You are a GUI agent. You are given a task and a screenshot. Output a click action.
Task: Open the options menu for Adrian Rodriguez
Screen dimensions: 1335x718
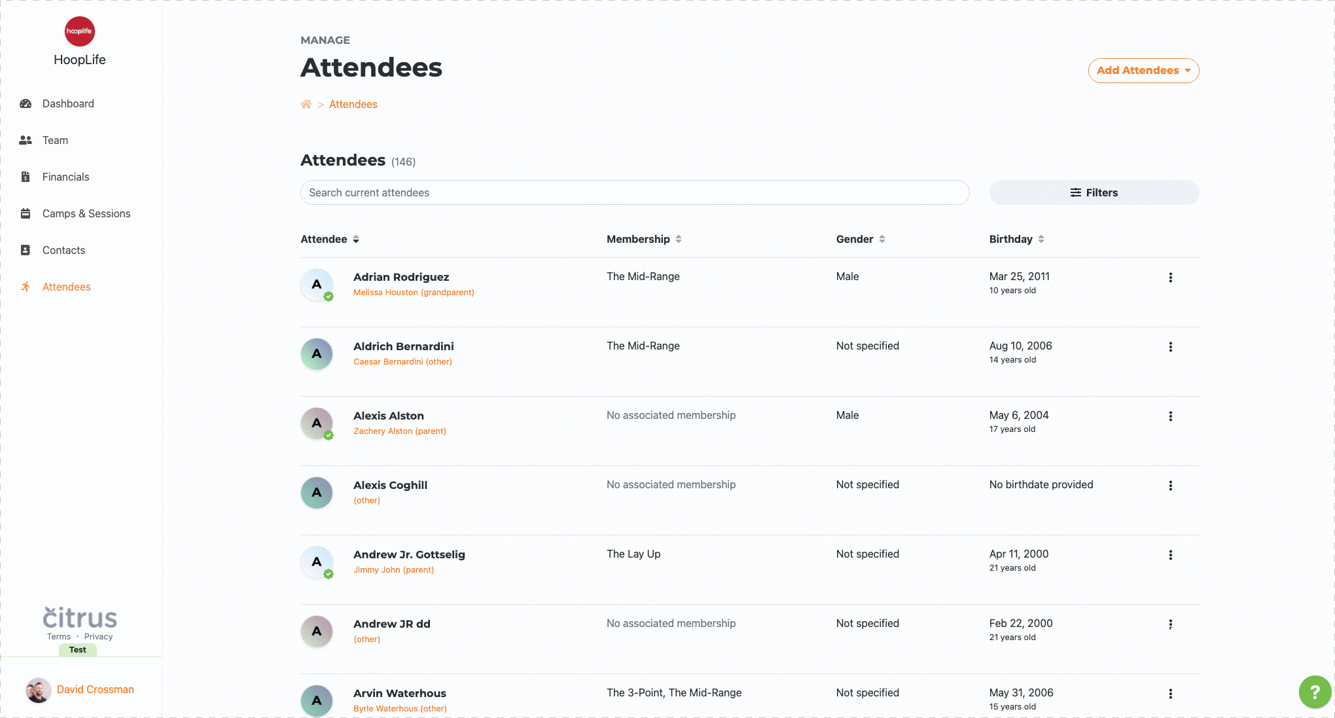click(x=1171, y=278)
